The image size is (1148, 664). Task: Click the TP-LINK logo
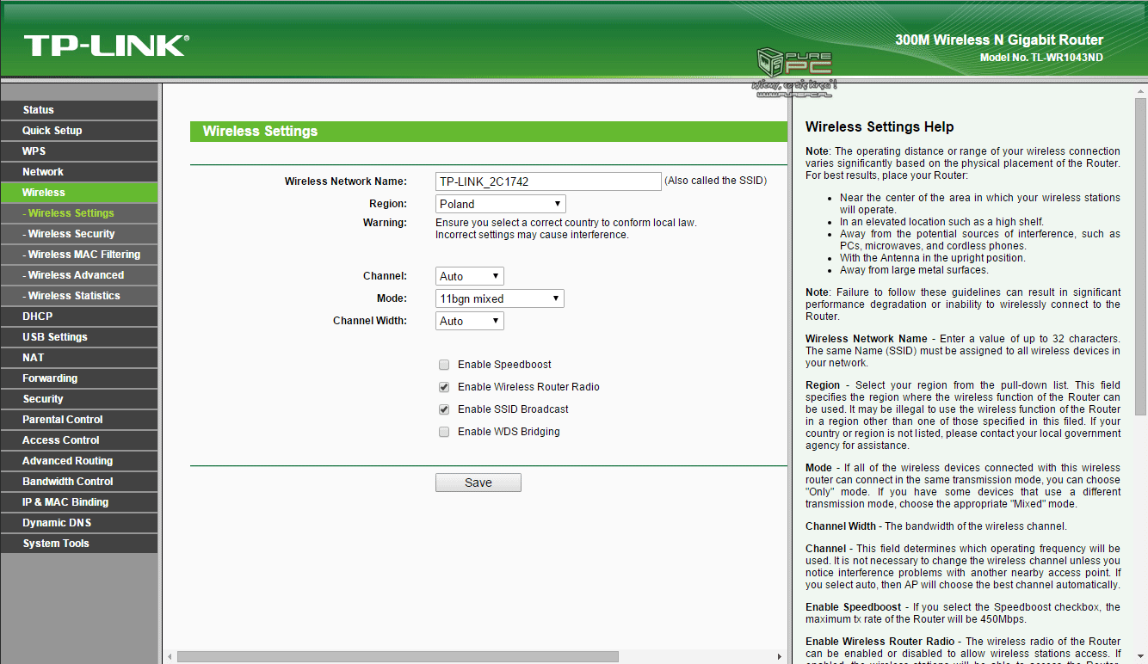click(106, 46)
